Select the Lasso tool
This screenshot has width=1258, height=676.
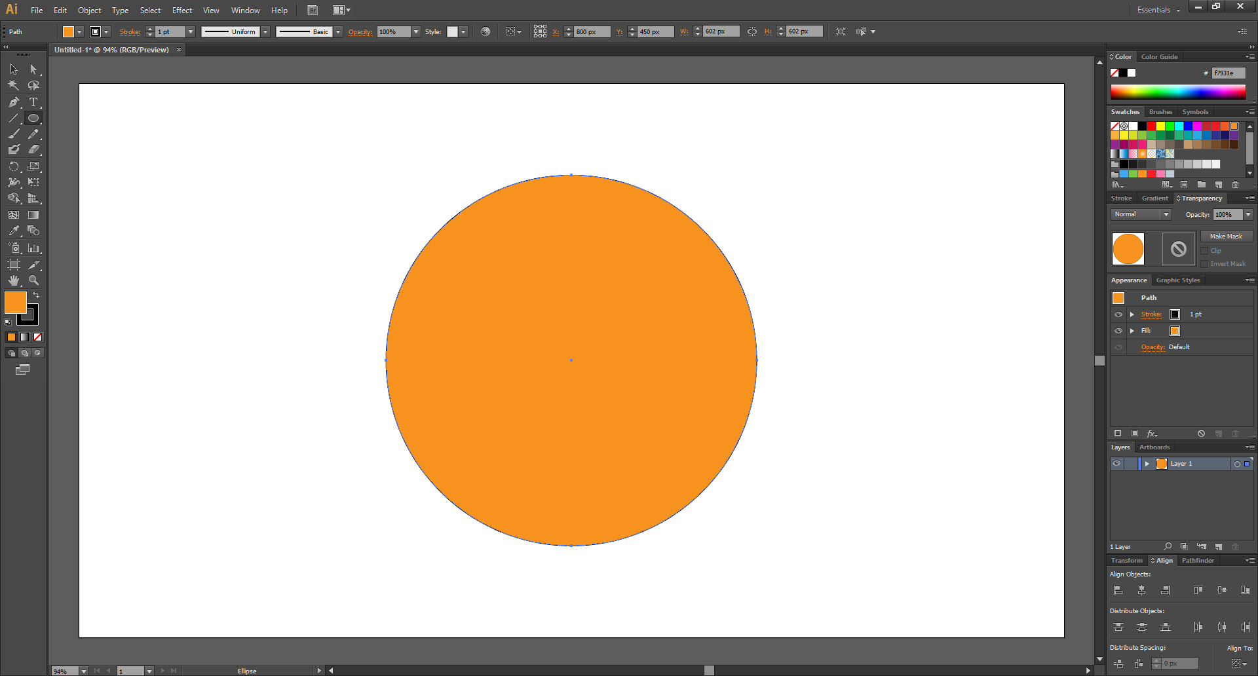click(x=33, y=85)
